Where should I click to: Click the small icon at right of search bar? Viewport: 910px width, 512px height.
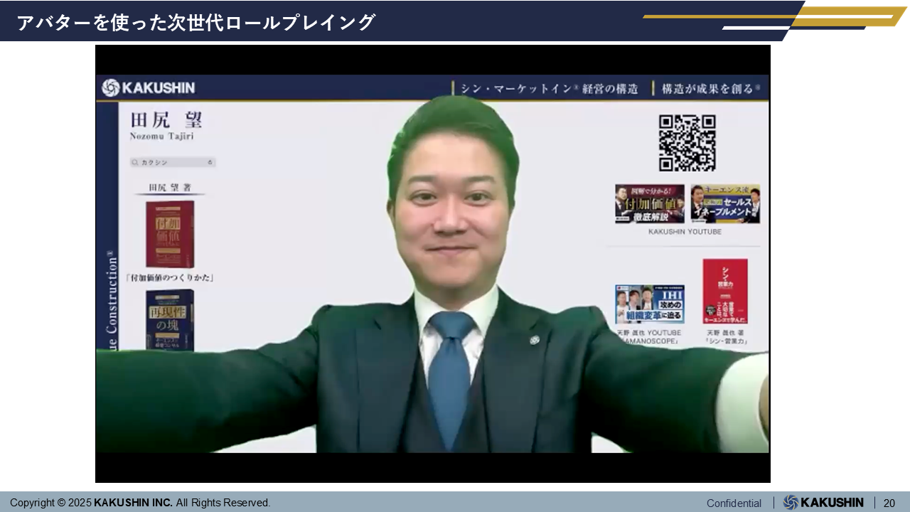pos(210,162)
